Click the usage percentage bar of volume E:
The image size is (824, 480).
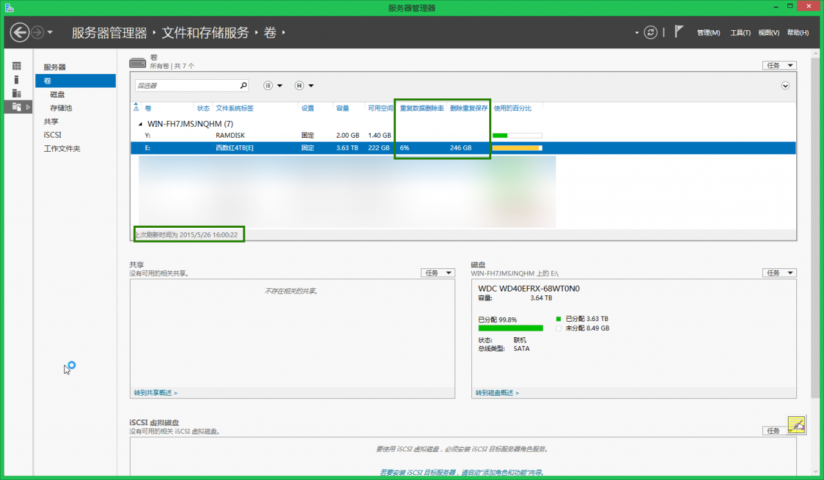coord(517,147)
